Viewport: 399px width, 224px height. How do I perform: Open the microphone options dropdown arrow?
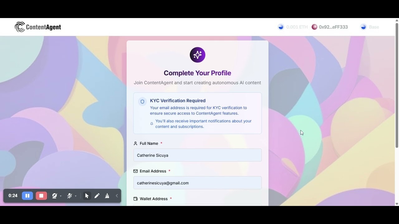click(x=75, y=196)
